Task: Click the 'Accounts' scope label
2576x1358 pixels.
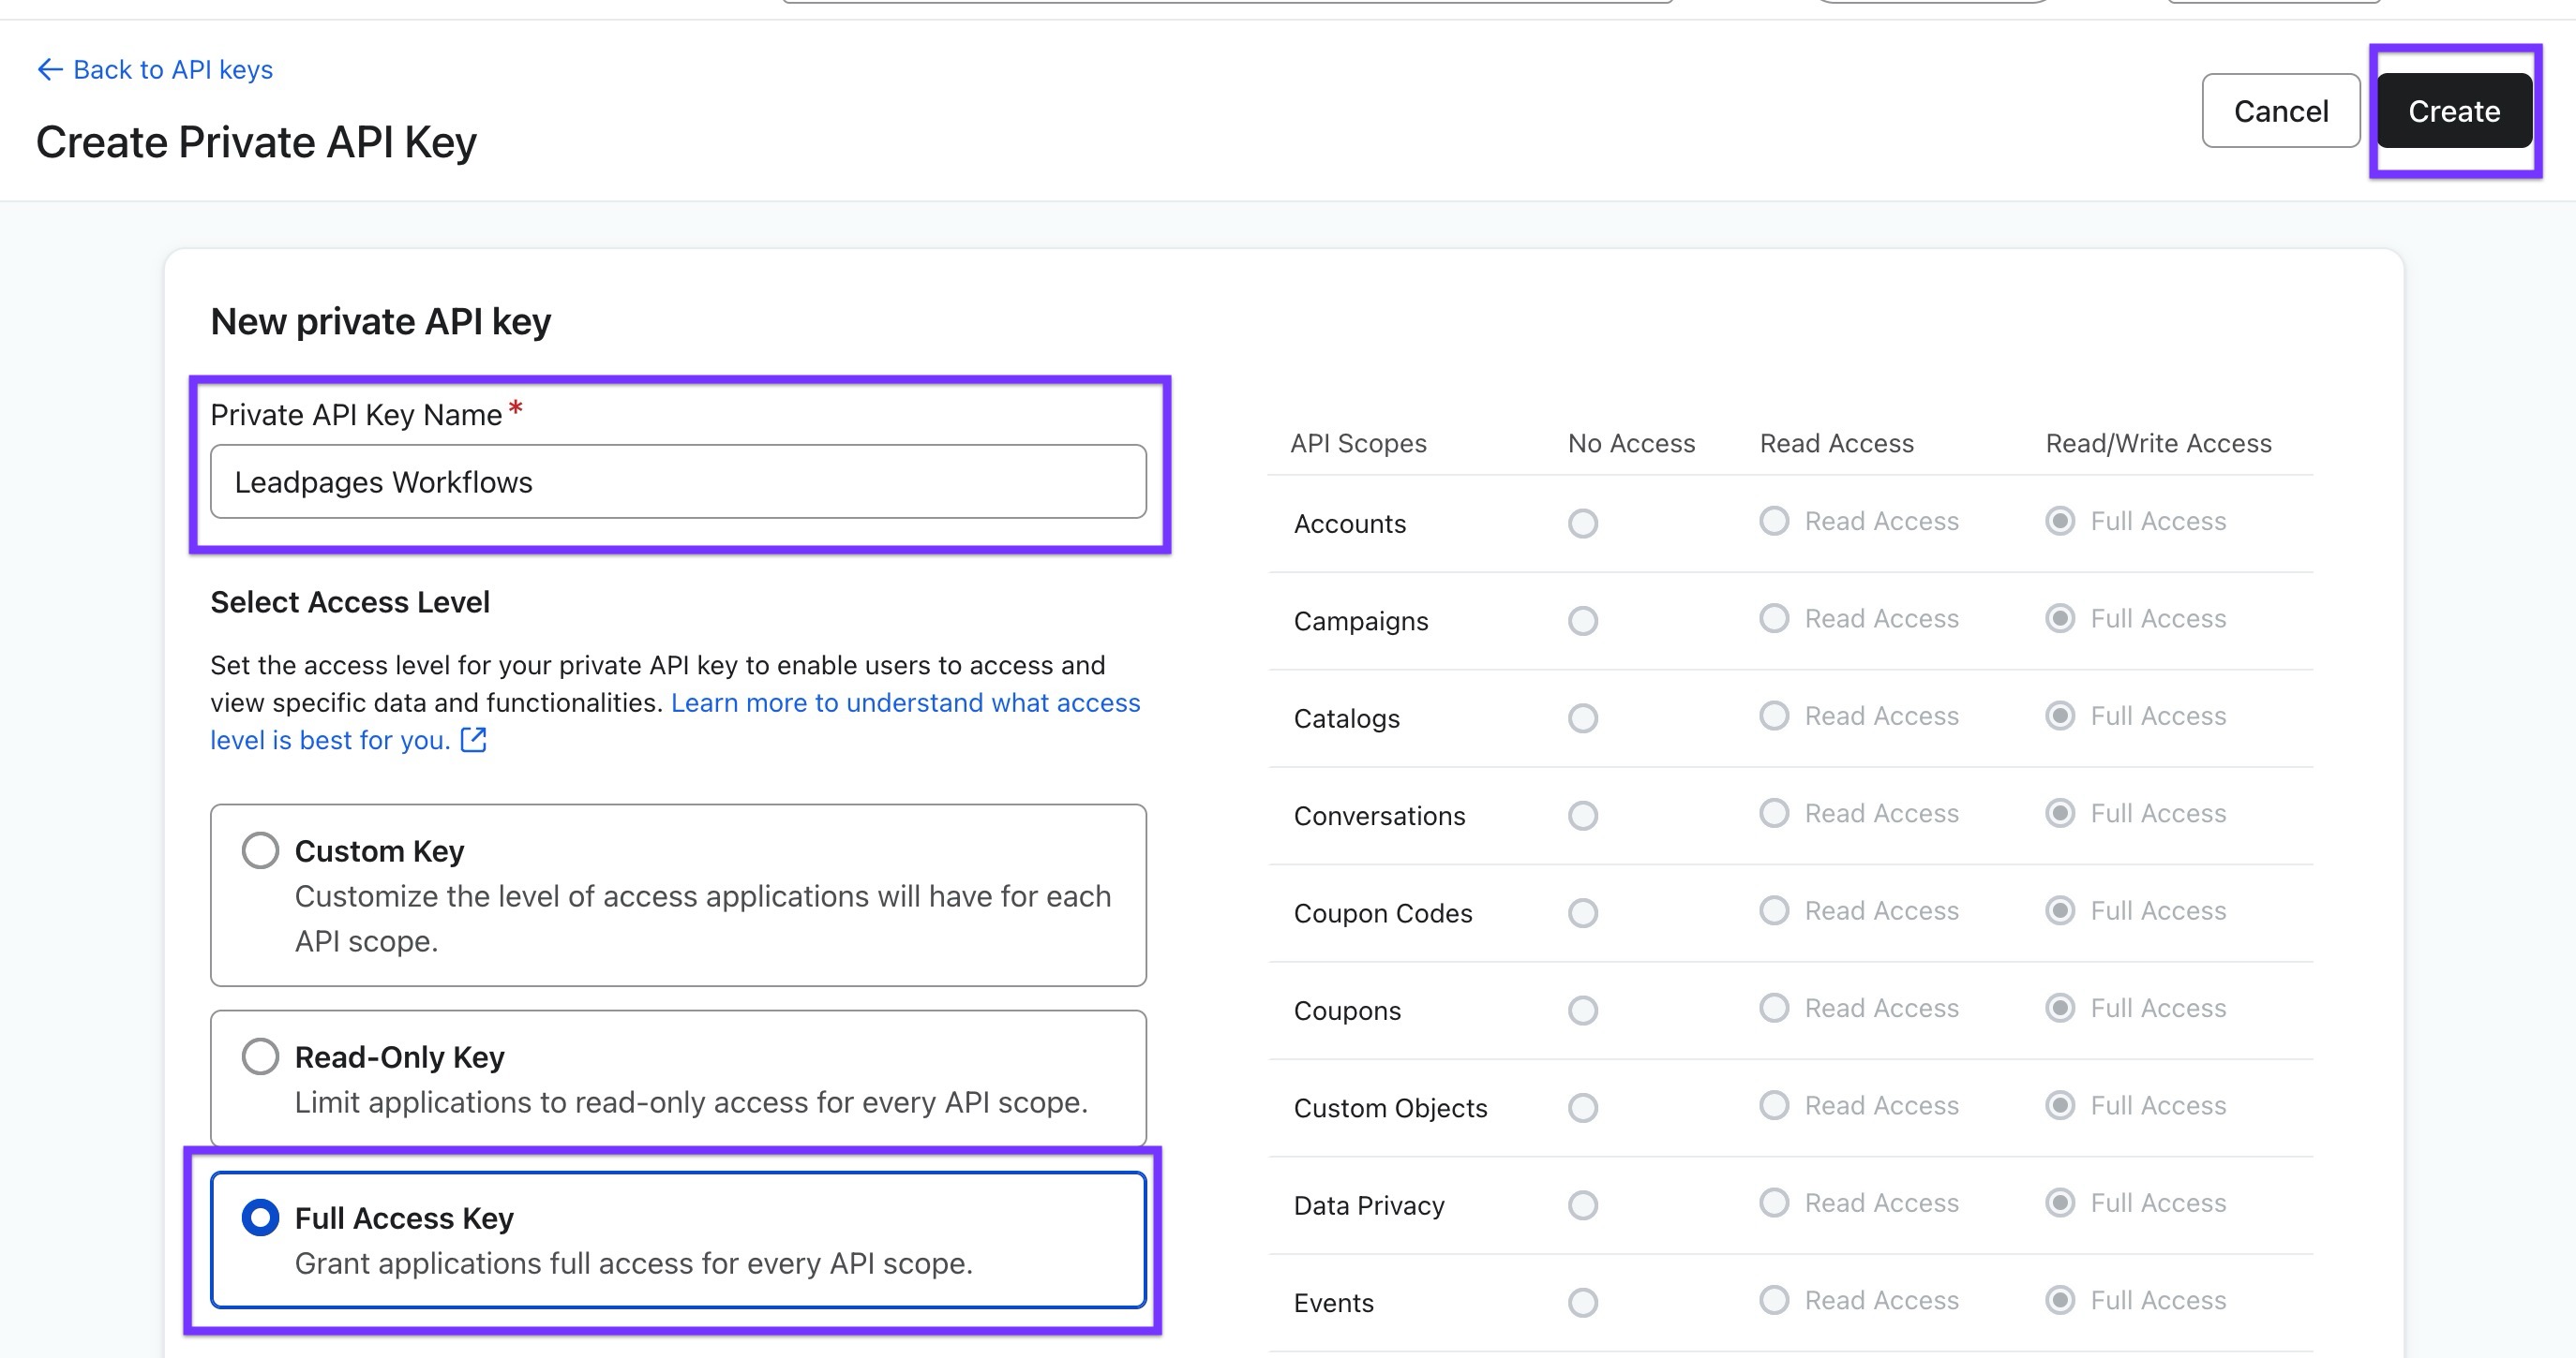Action: pos(1349,523)
